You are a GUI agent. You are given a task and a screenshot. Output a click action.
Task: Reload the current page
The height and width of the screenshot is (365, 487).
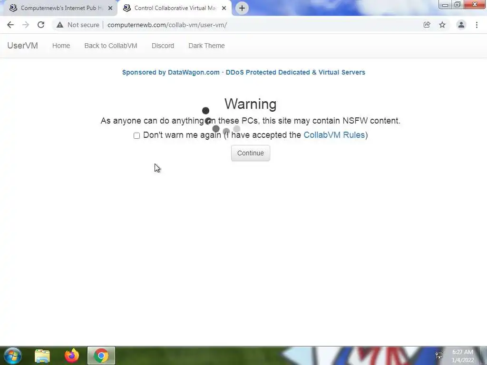[x=41, y=25]
